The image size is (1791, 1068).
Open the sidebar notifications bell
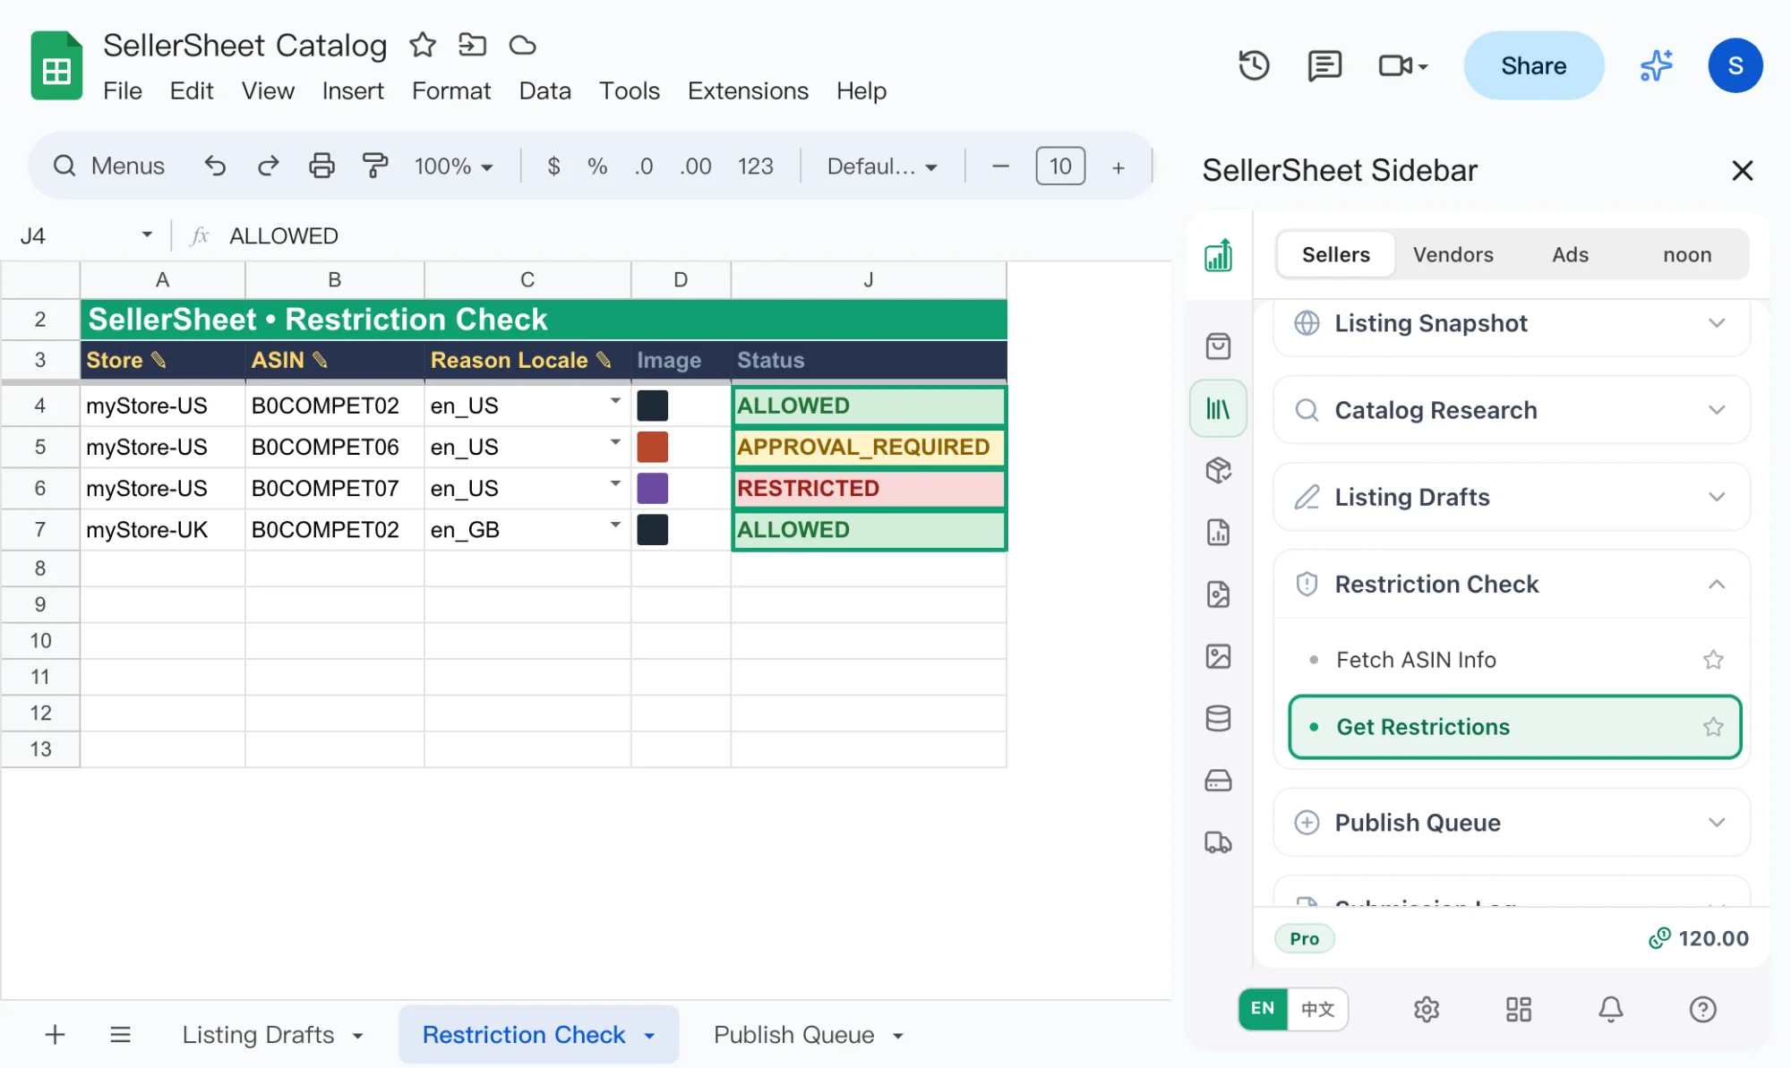[1610, 1009]
